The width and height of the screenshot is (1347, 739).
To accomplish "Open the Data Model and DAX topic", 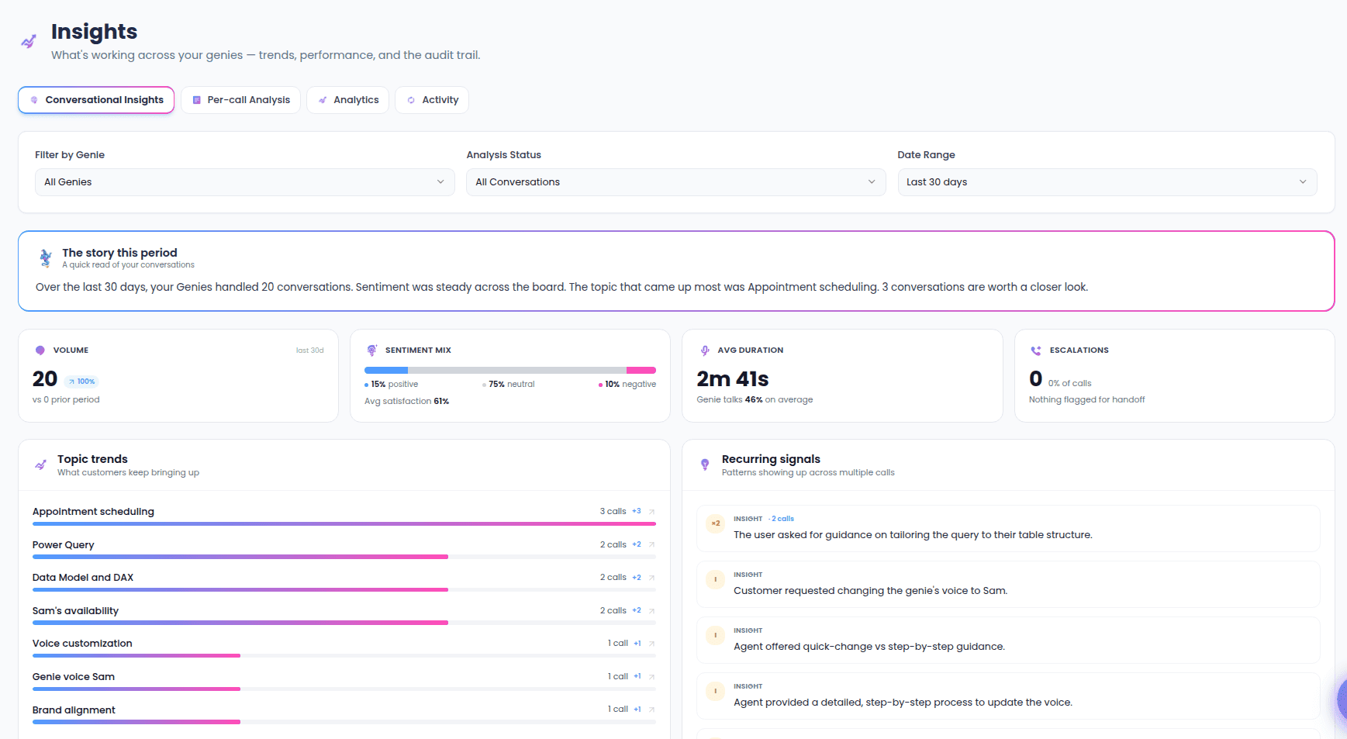I will [344, 581].
